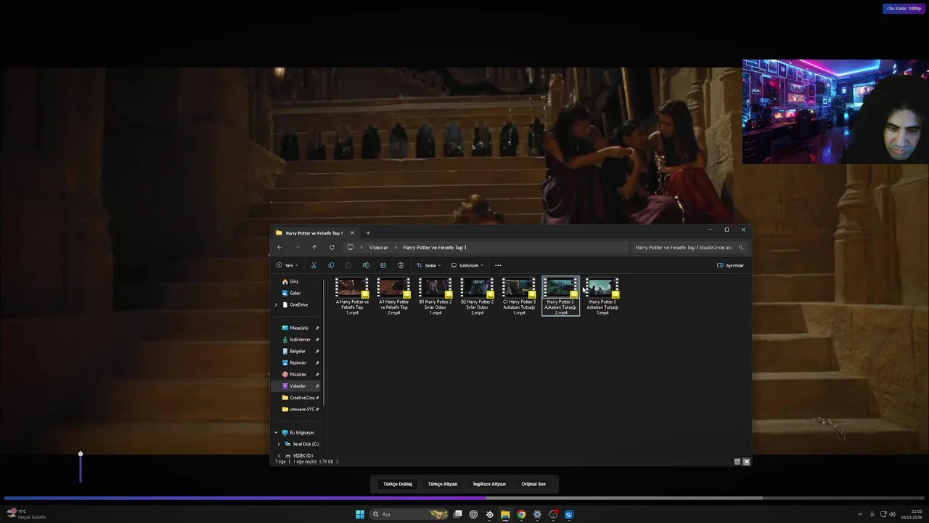This screenshot has height=523, width=929.
Task: Click the Share icon in Explorer toolbar
Action: pos(383,265)
